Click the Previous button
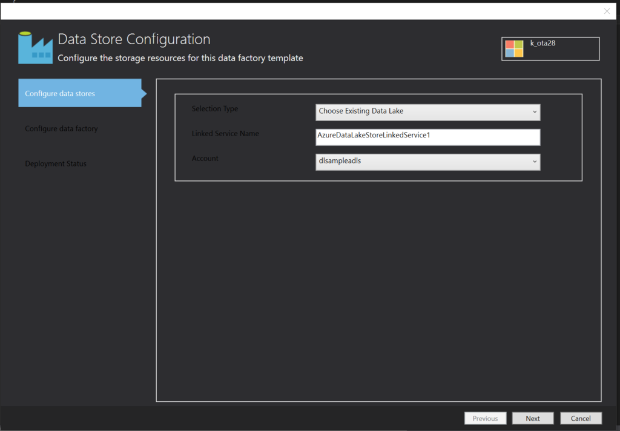Screen dimensions: 620x431 (x=485, y=418)
